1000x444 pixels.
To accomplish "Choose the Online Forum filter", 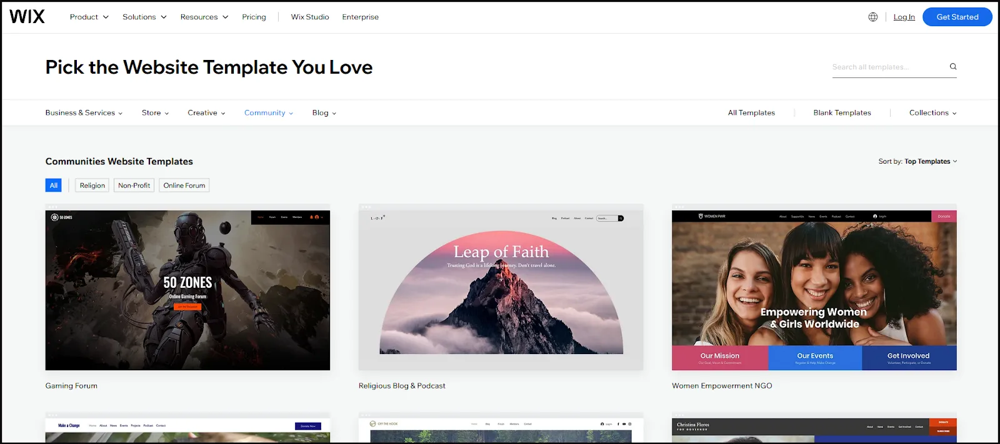I will (184, 185).
